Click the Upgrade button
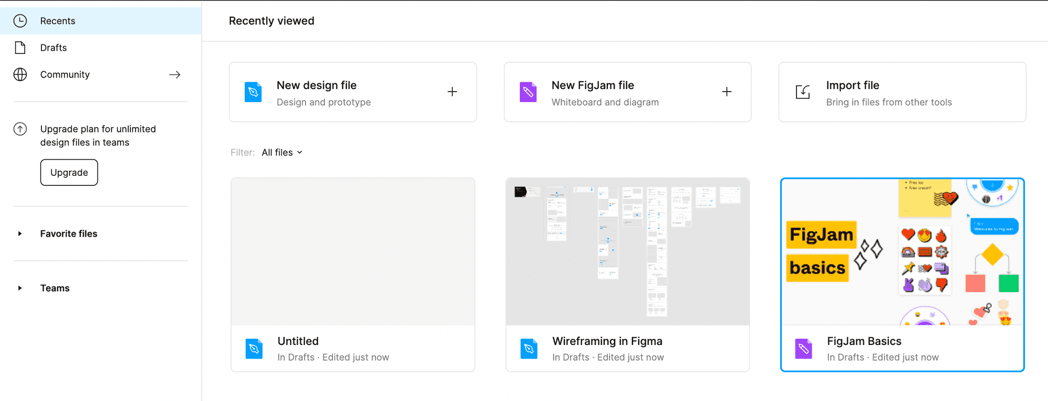 pos(69,172)
